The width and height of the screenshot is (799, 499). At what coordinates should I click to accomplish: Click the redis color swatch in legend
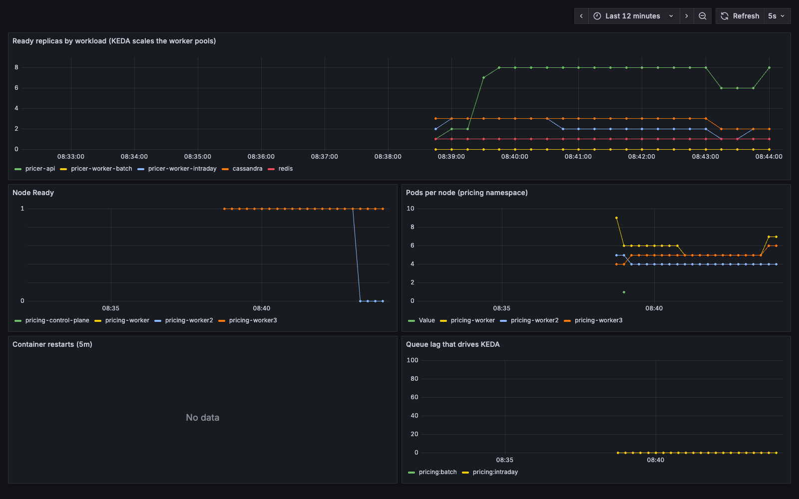(x=271, y=169)
